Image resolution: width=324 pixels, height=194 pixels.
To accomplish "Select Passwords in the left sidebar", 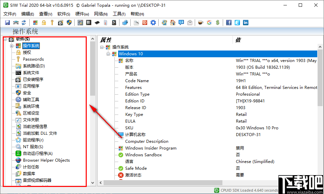I will click(33, 59).
